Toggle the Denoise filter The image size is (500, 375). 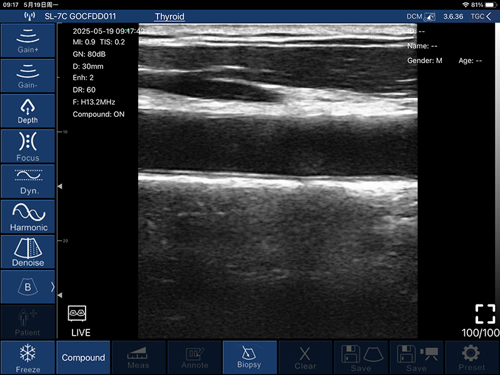pos(27,251)
